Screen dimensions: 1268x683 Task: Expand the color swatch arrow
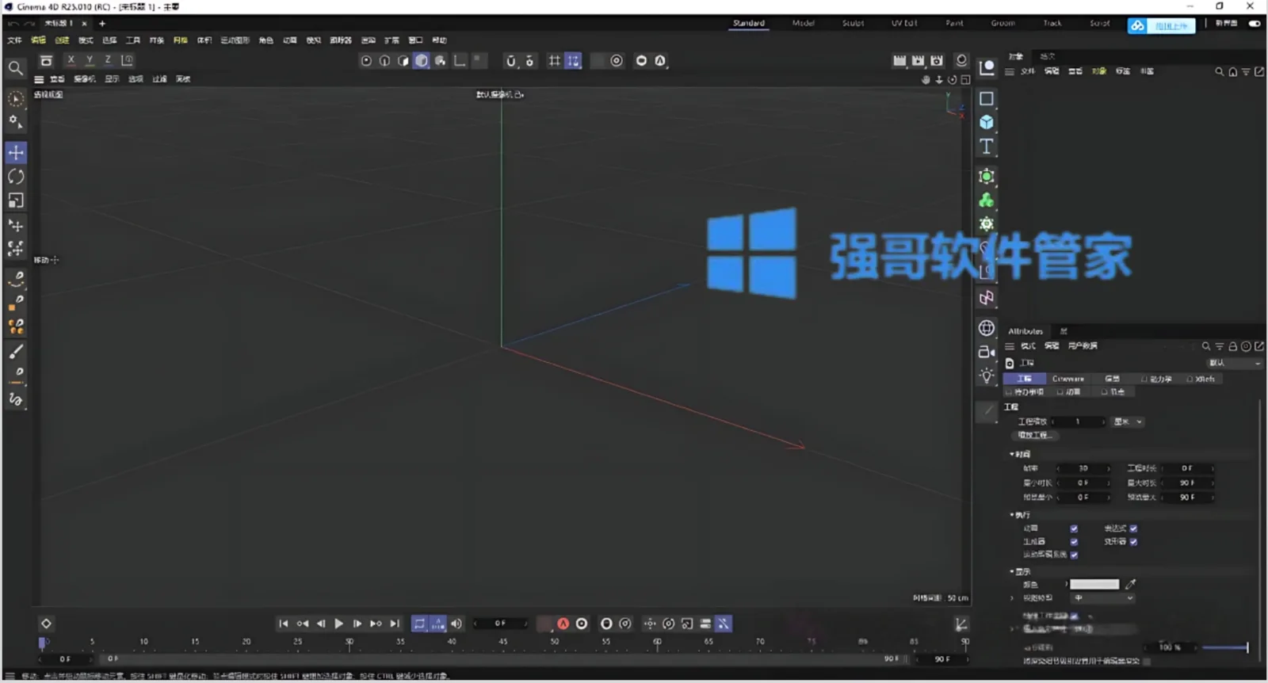1066,584
